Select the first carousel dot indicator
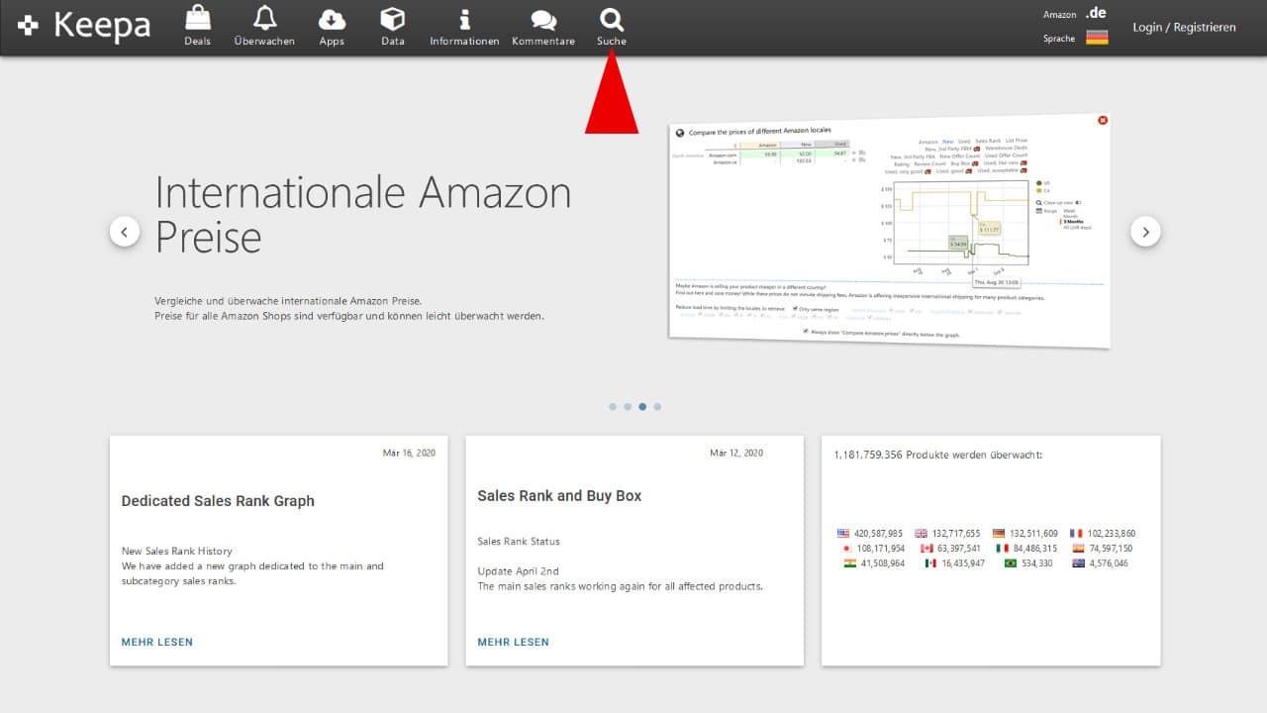Viewport: 1267px width, 713px height. click(x=613, y=406)
